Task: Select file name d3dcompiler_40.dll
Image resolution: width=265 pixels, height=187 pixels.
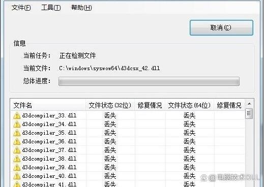Action: pos(49,176)
